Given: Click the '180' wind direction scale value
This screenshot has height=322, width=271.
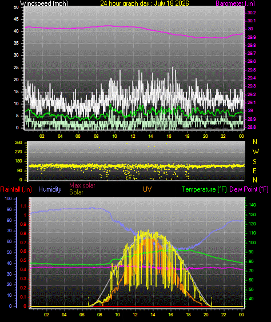Looking at the screenshot, I should pos(18,161).
